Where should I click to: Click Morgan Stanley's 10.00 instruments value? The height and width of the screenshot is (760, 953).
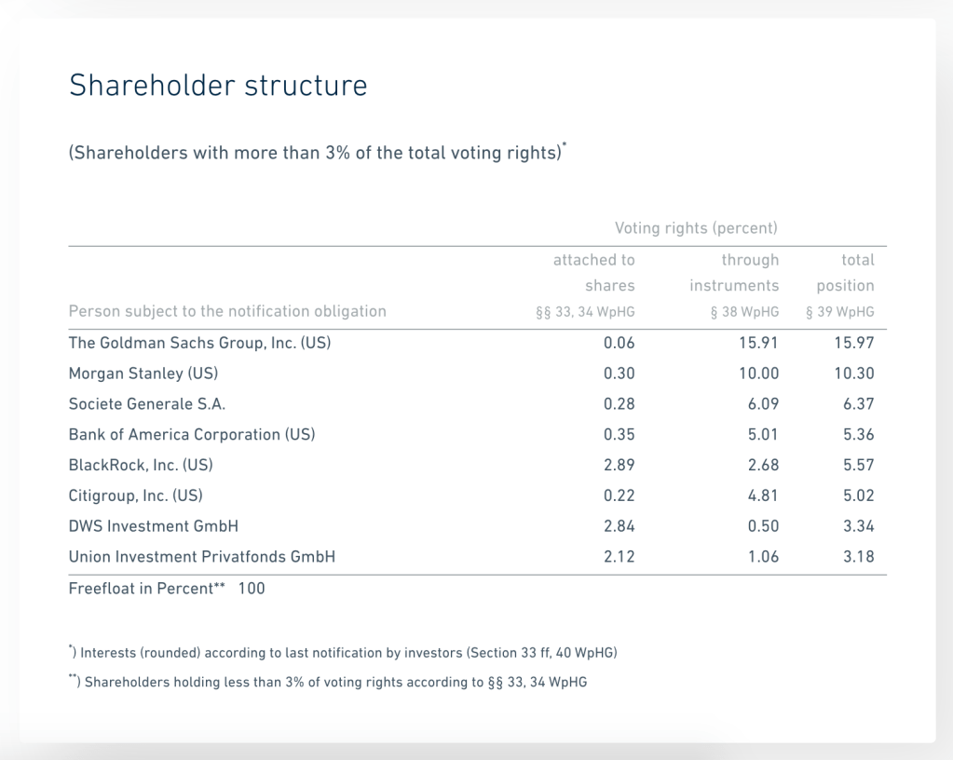coord(758,373)
